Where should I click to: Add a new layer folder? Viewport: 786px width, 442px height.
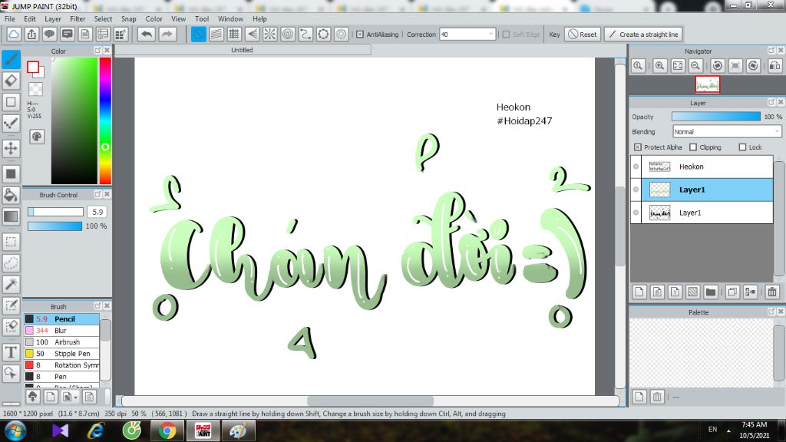coord(710,292)
